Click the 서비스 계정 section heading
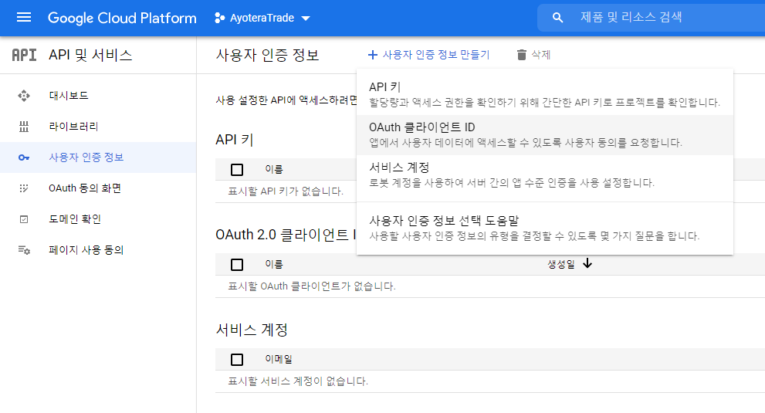Viewport: 765px width, 413px height. click(x=252, y=330)
